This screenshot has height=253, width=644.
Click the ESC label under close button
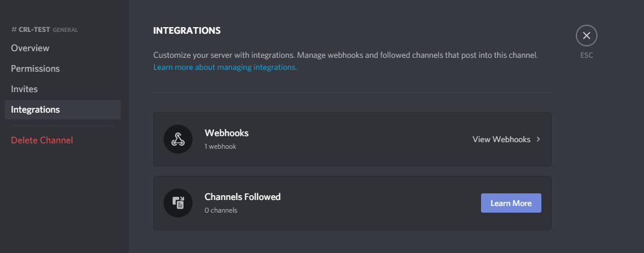(x=587, y=55)
